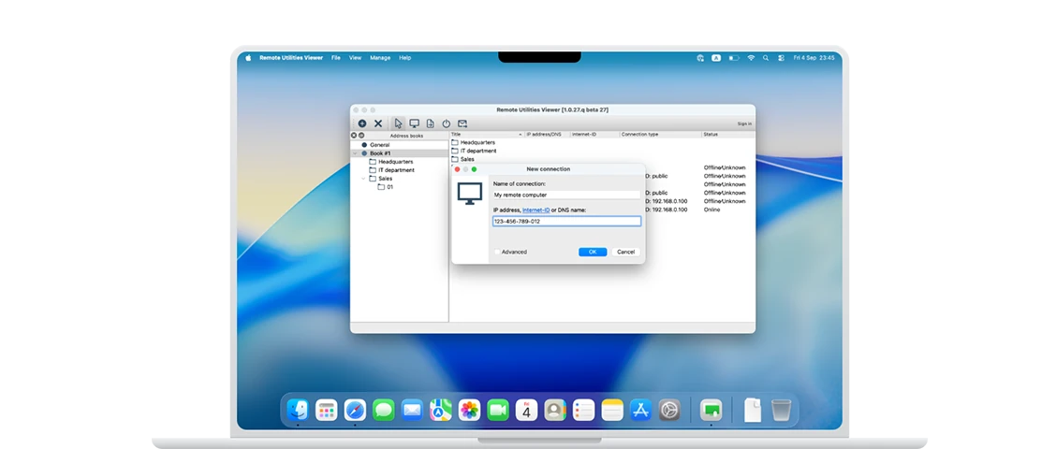Click the Cancel button
This screenshot has width=1056, height=449.
click(625, 252)
